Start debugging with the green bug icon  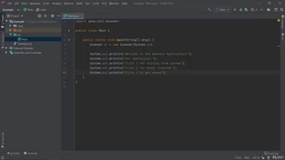coord(240,10)
